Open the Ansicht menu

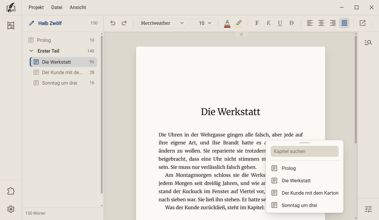[x=78, y=8]
